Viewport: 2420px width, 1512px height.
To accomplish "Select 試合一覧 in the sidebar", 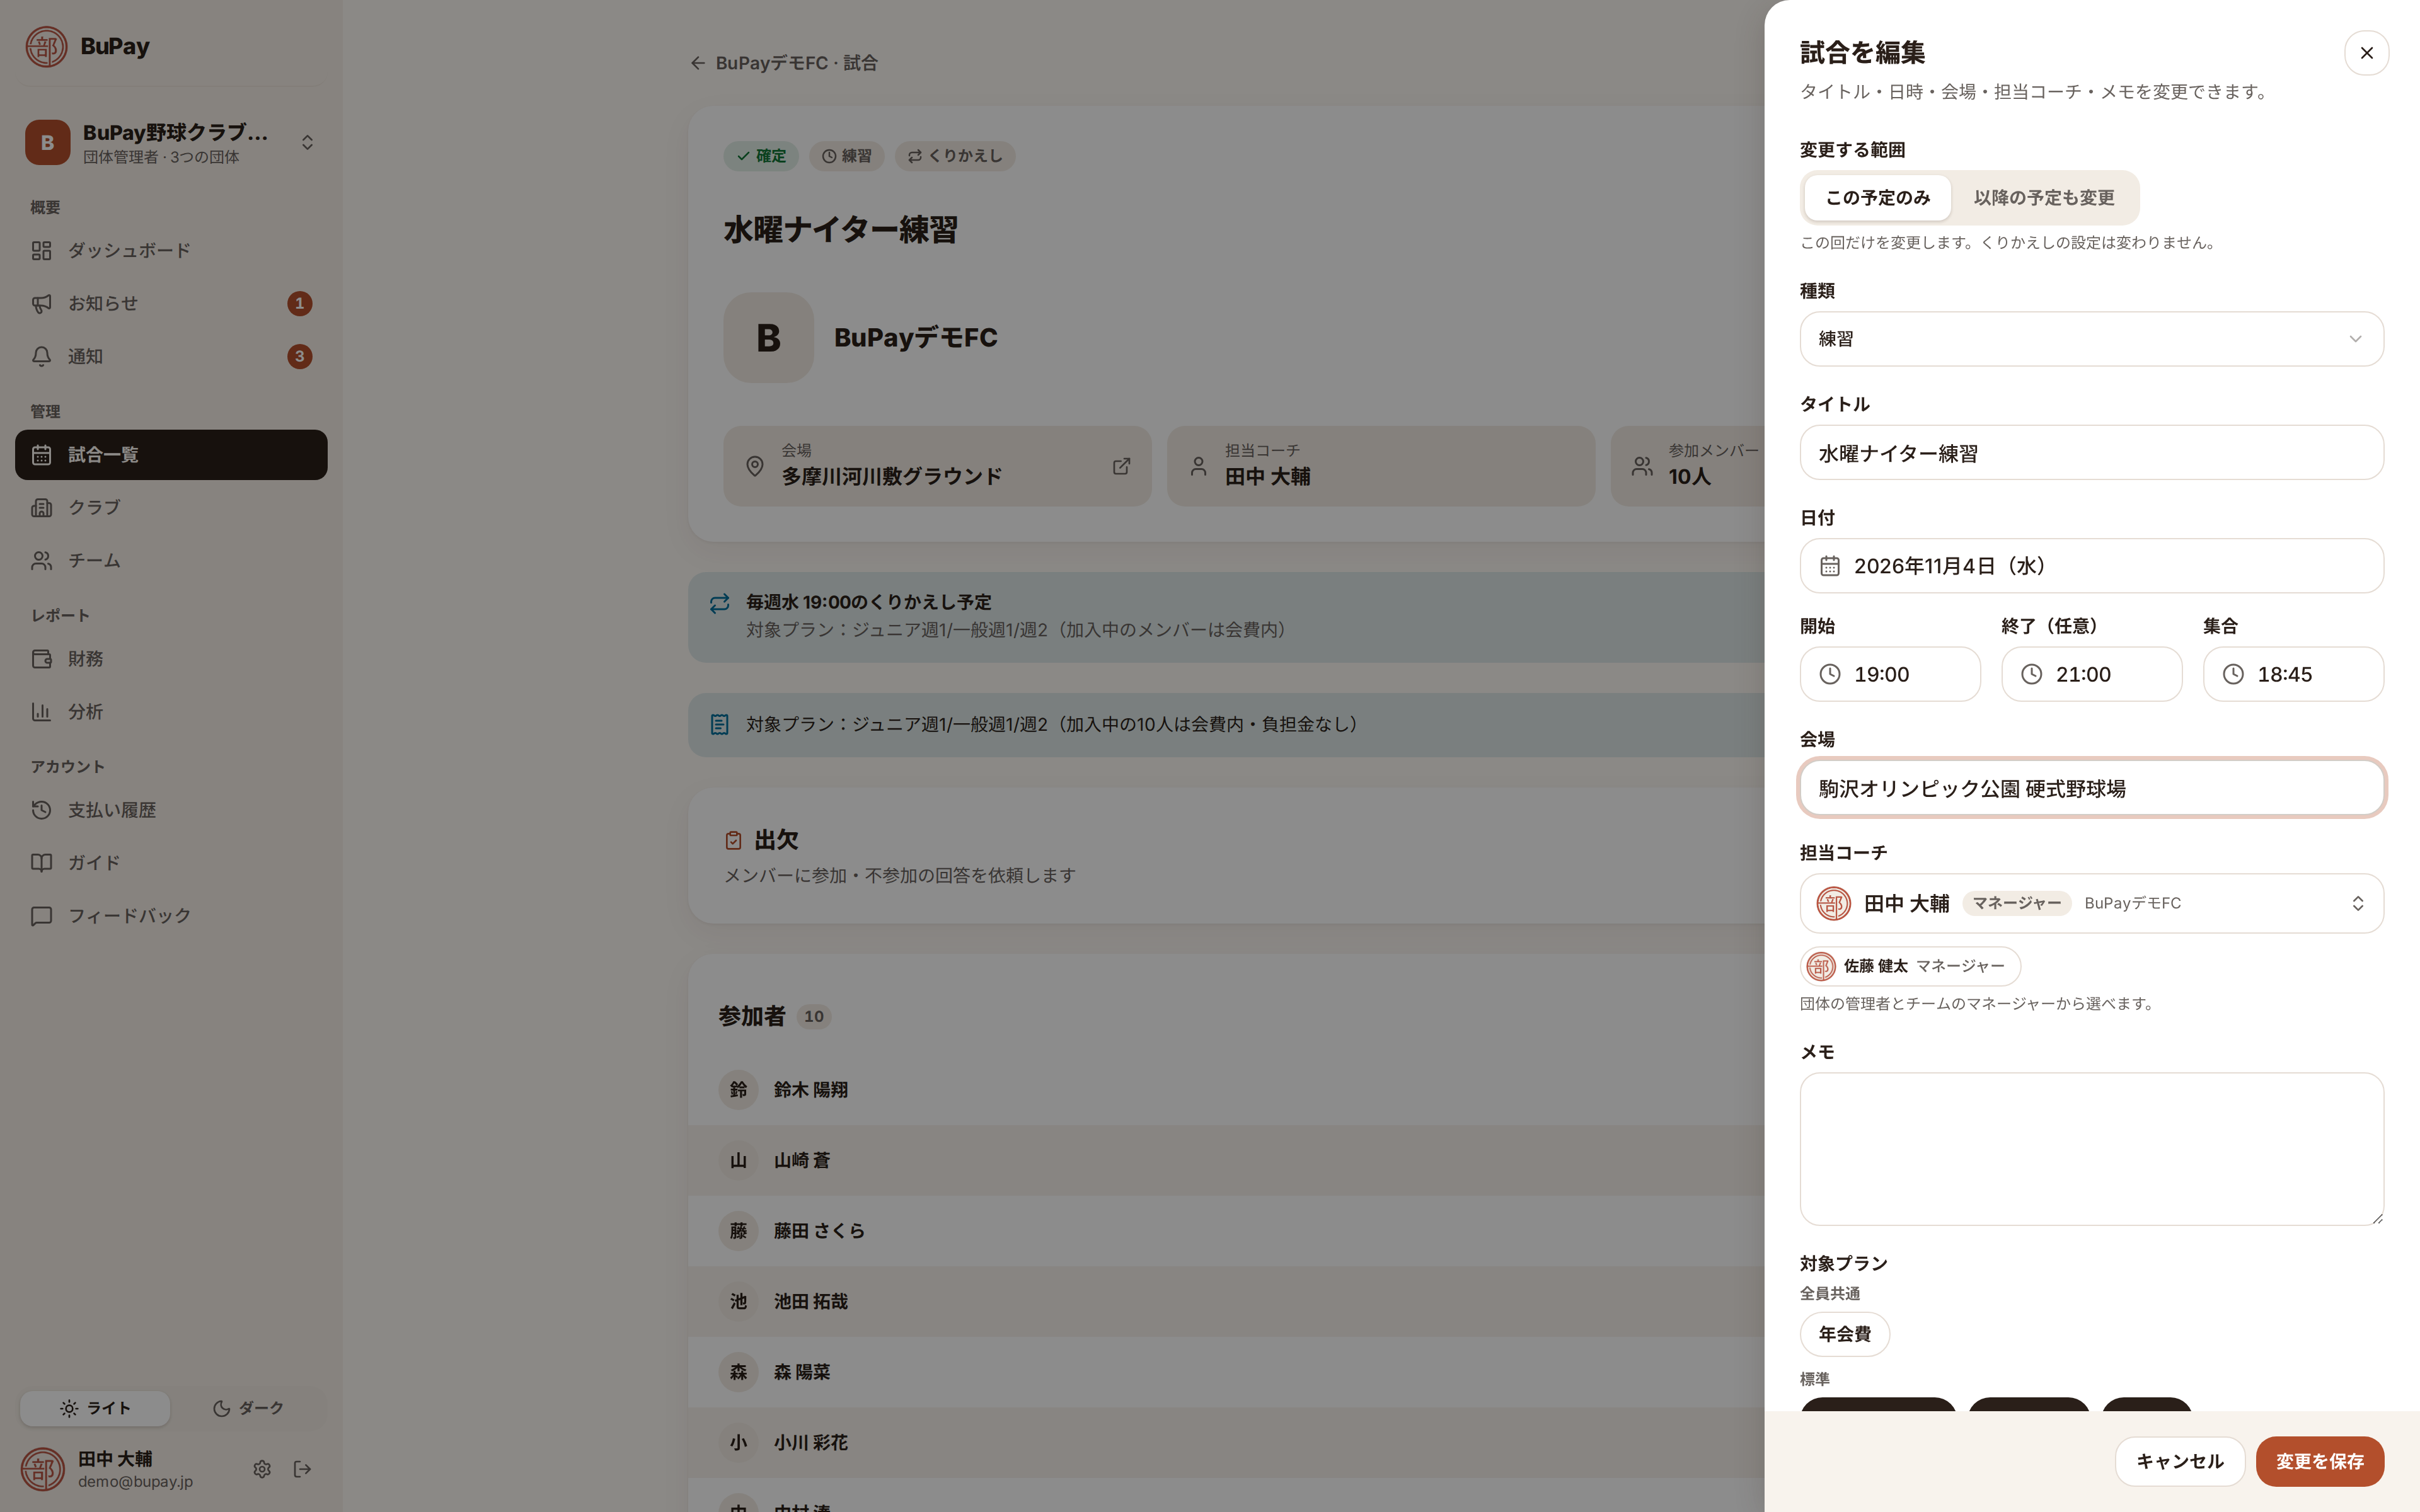I will [171, 455].
